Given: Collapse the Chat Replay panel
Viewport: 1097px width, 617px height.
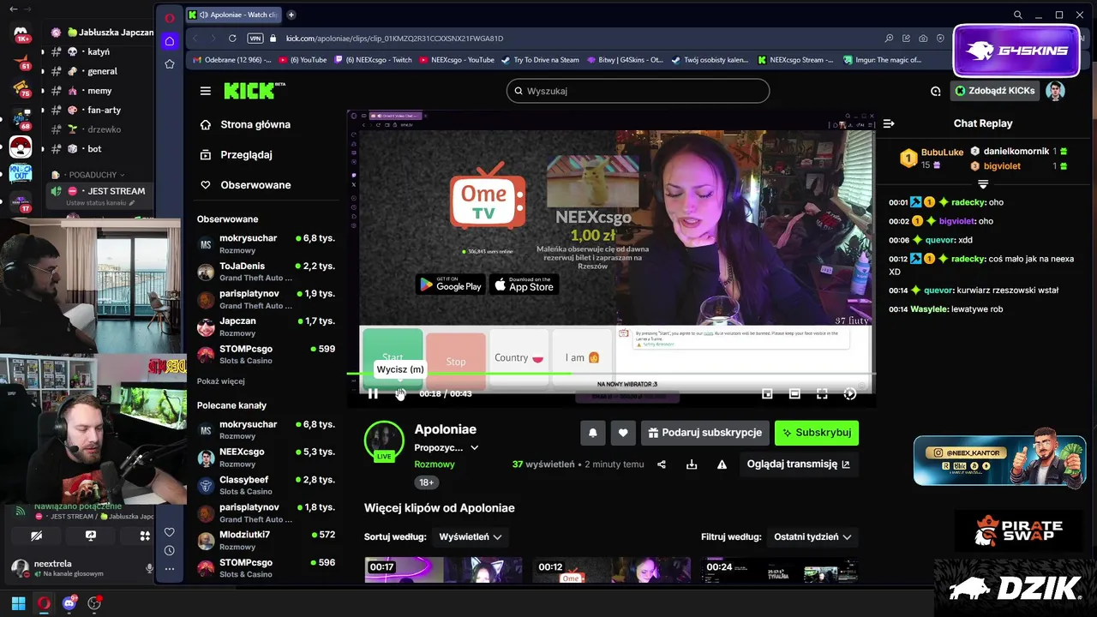Looking at the screenshot, I should tap(889, 123).
